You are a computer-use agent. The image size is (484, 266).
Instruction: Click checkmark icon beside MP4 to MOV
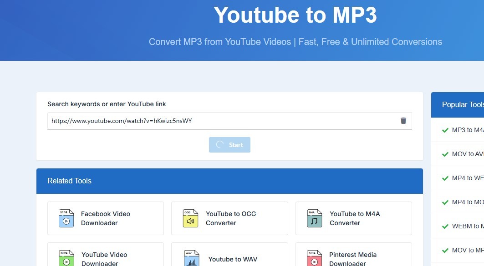tap(445, 202)
